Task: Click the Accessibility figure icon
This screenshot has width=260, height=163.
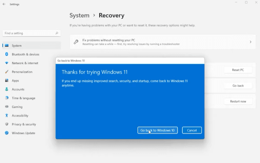Action: click(7, 116)
